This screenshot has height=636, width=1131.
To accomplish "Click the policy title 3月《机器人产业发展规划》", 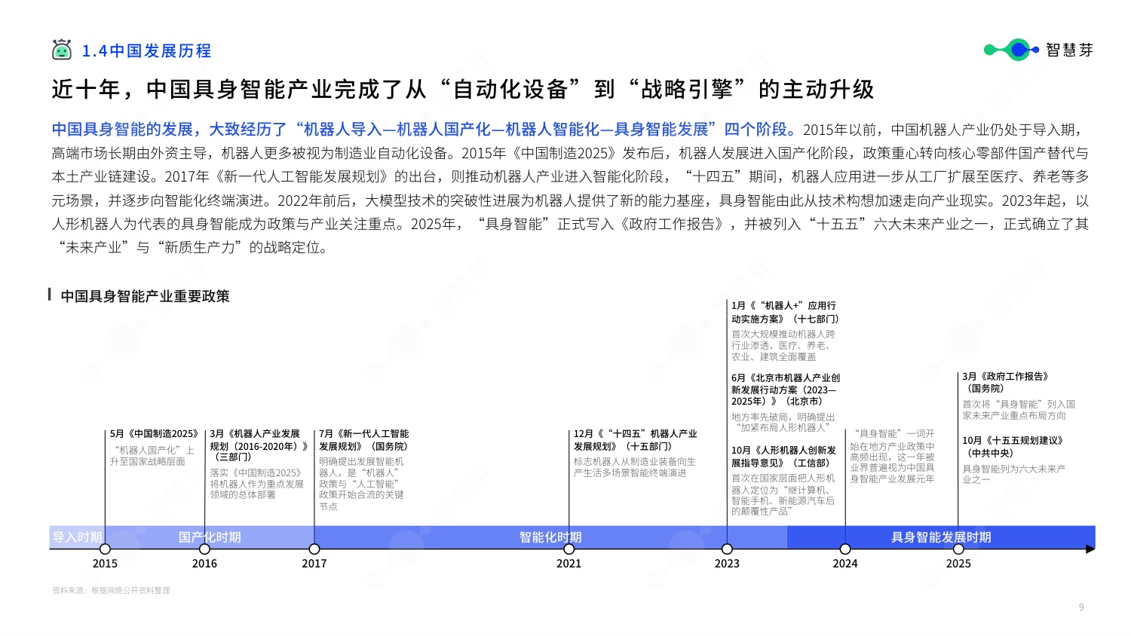I will click(259, 445).
